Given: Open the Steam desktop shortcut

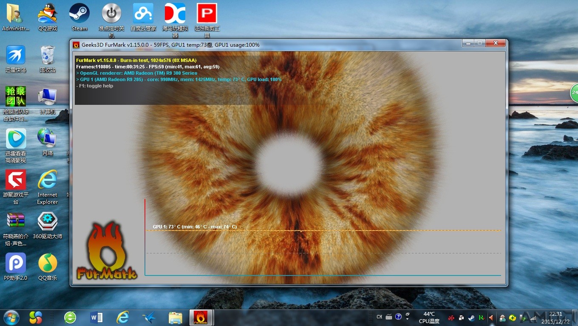Looking at the screenshot, I should pyautogui.click(x=79, y=17).
